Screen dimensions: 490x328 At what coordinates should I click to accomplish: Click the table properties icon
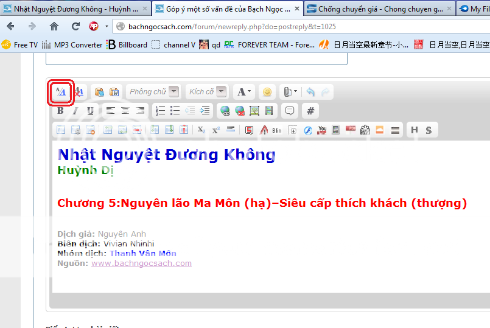(75, 130)
